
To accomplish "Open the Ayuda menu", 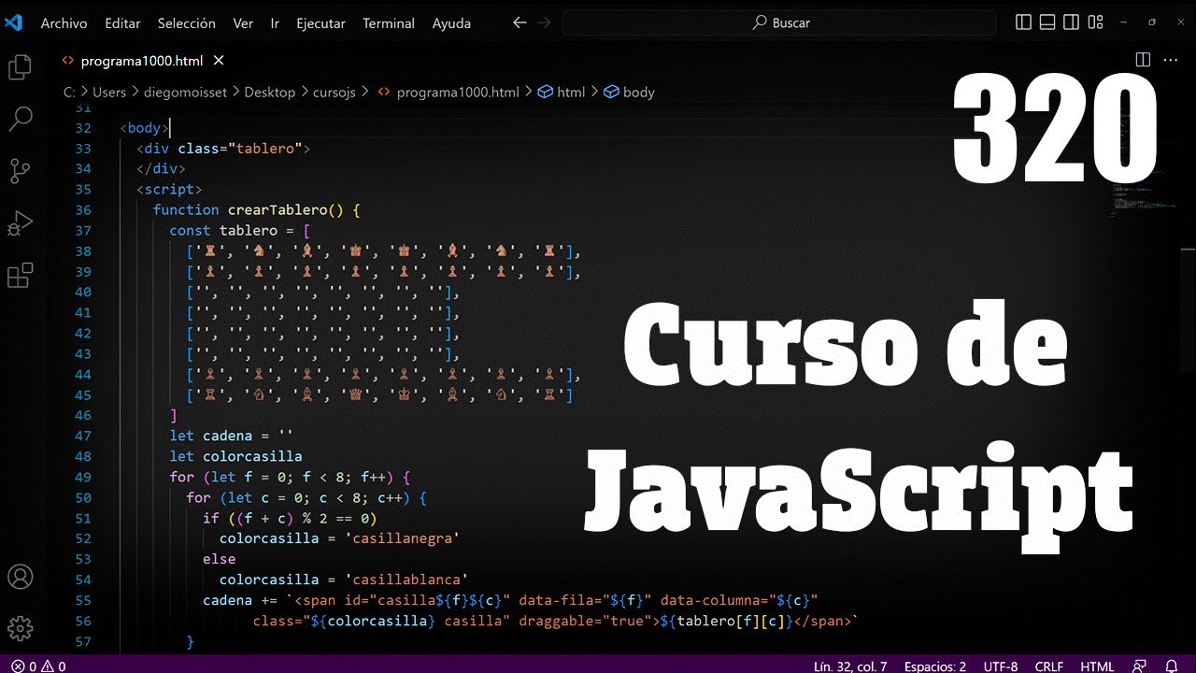I will (x=451, y=23).
